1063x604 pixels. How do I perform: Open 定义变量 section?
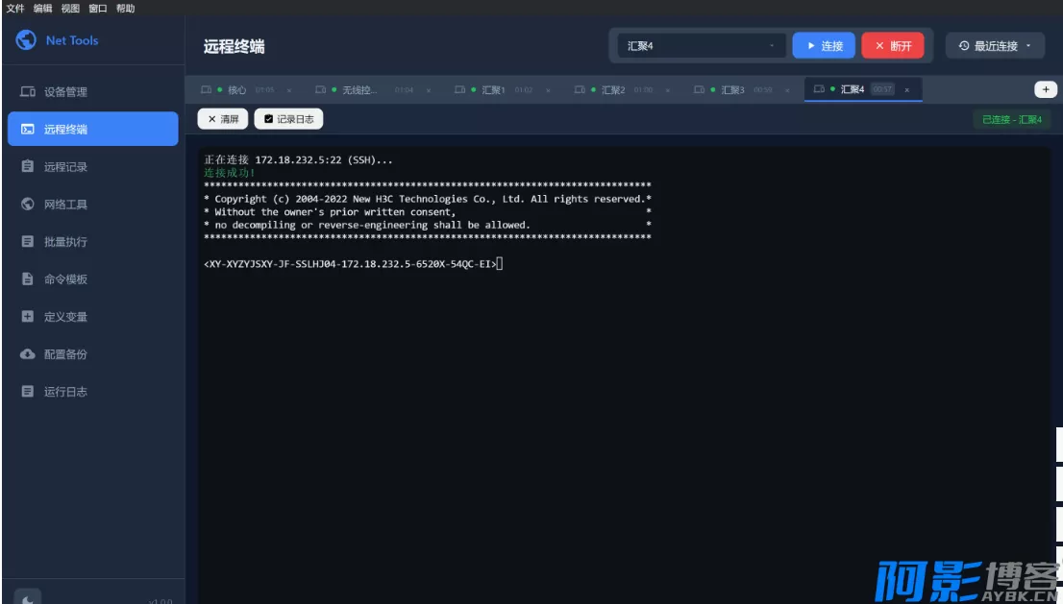click(x=65, y=317)
